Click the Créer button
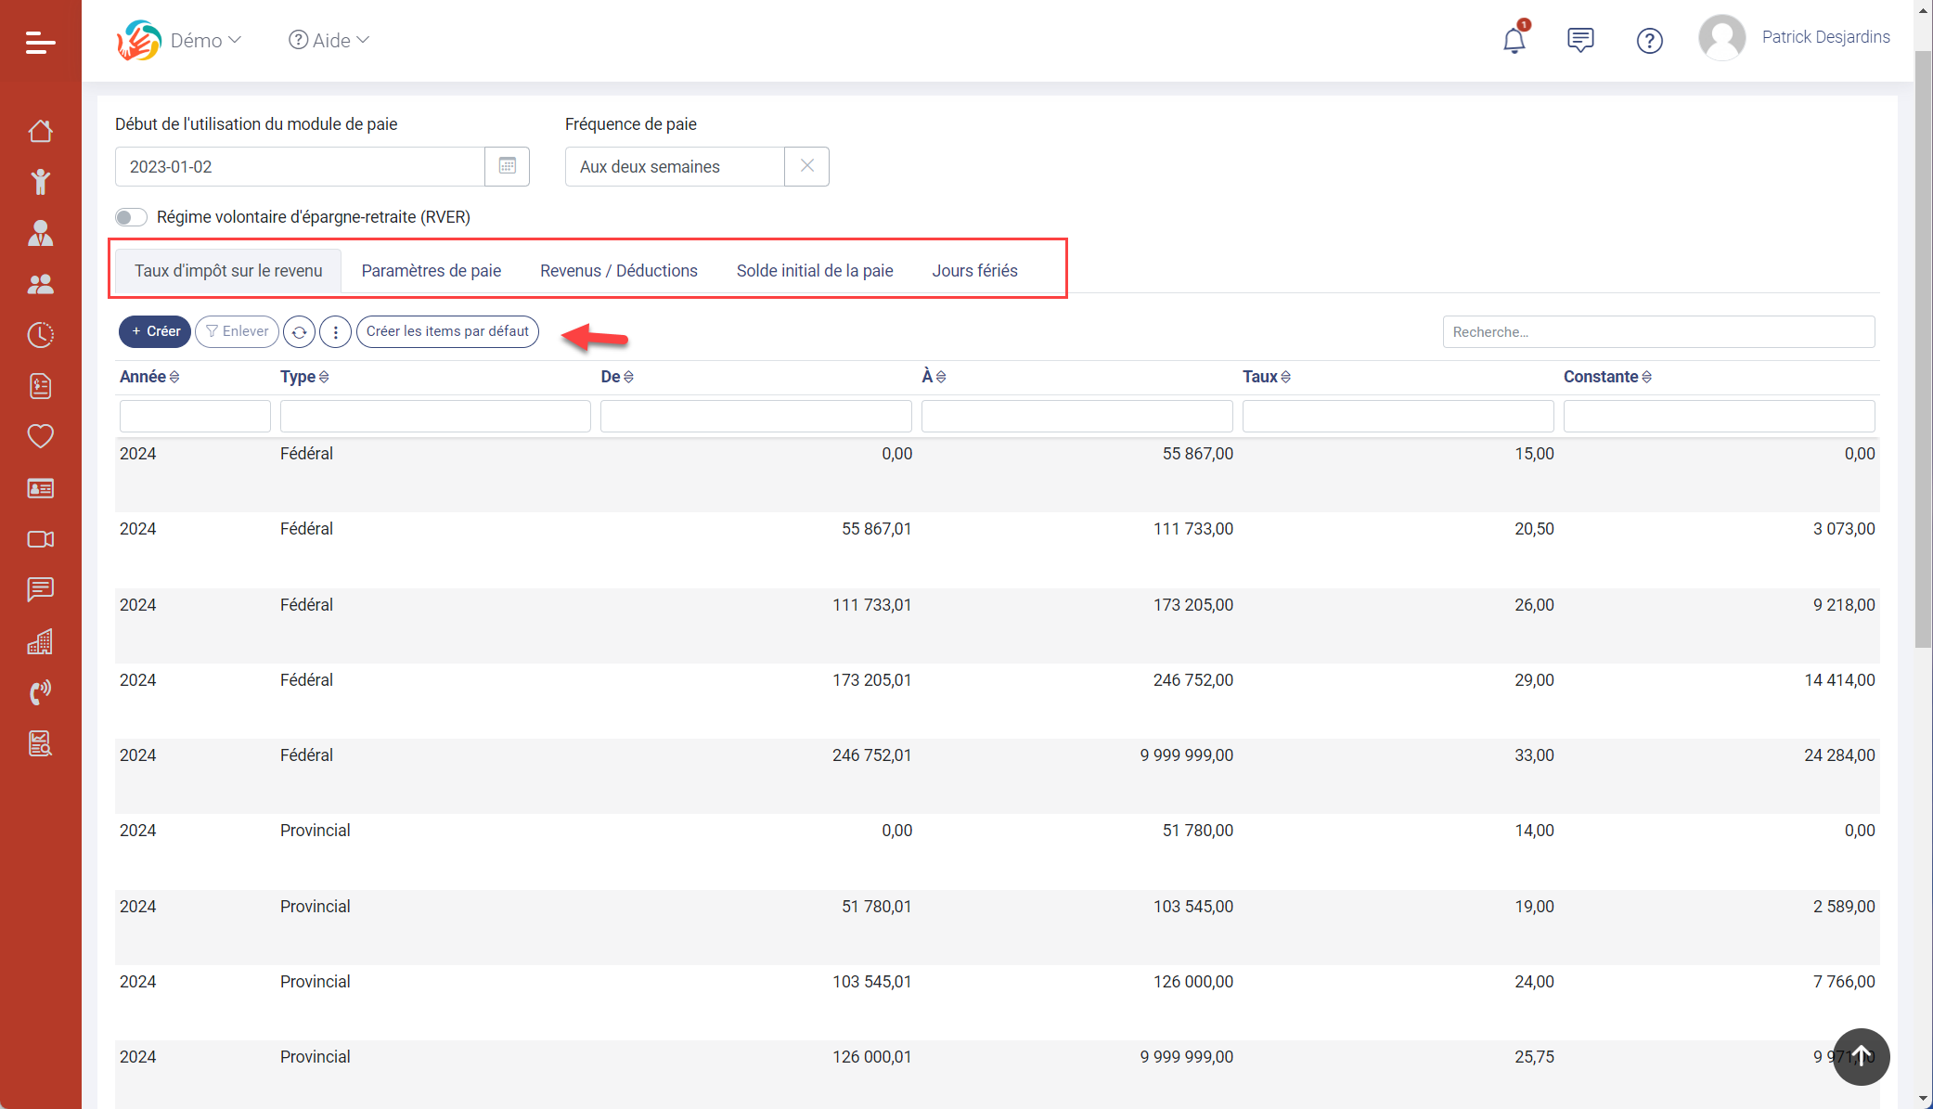The width and height of the screenshot is (1933, 1109). 155,331
